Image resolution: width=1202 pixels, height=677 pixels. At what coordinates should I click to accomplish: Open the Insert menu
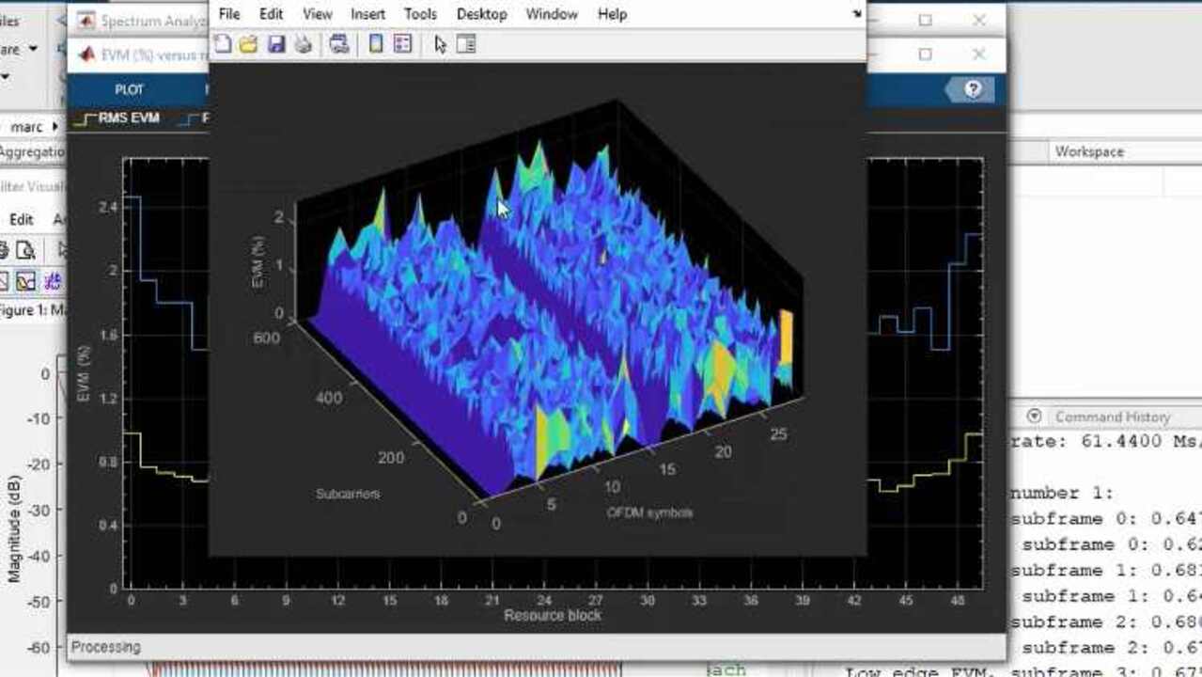pyautogui.click(x=367, y=14)
